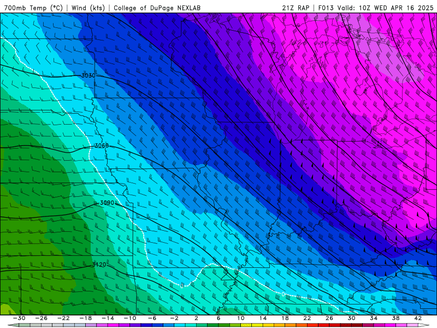The image size is (437, 328).
Task: Click the −2 colorbar tick label
Action: 174,318
